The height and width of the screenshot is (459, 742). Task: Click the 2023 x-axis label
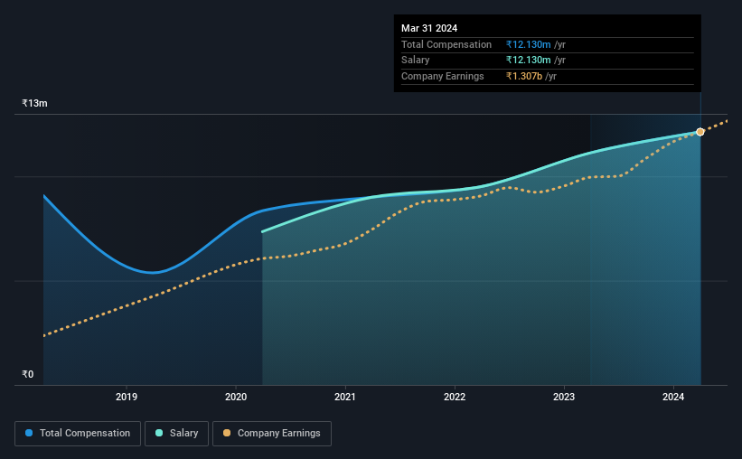pos(564,397)
